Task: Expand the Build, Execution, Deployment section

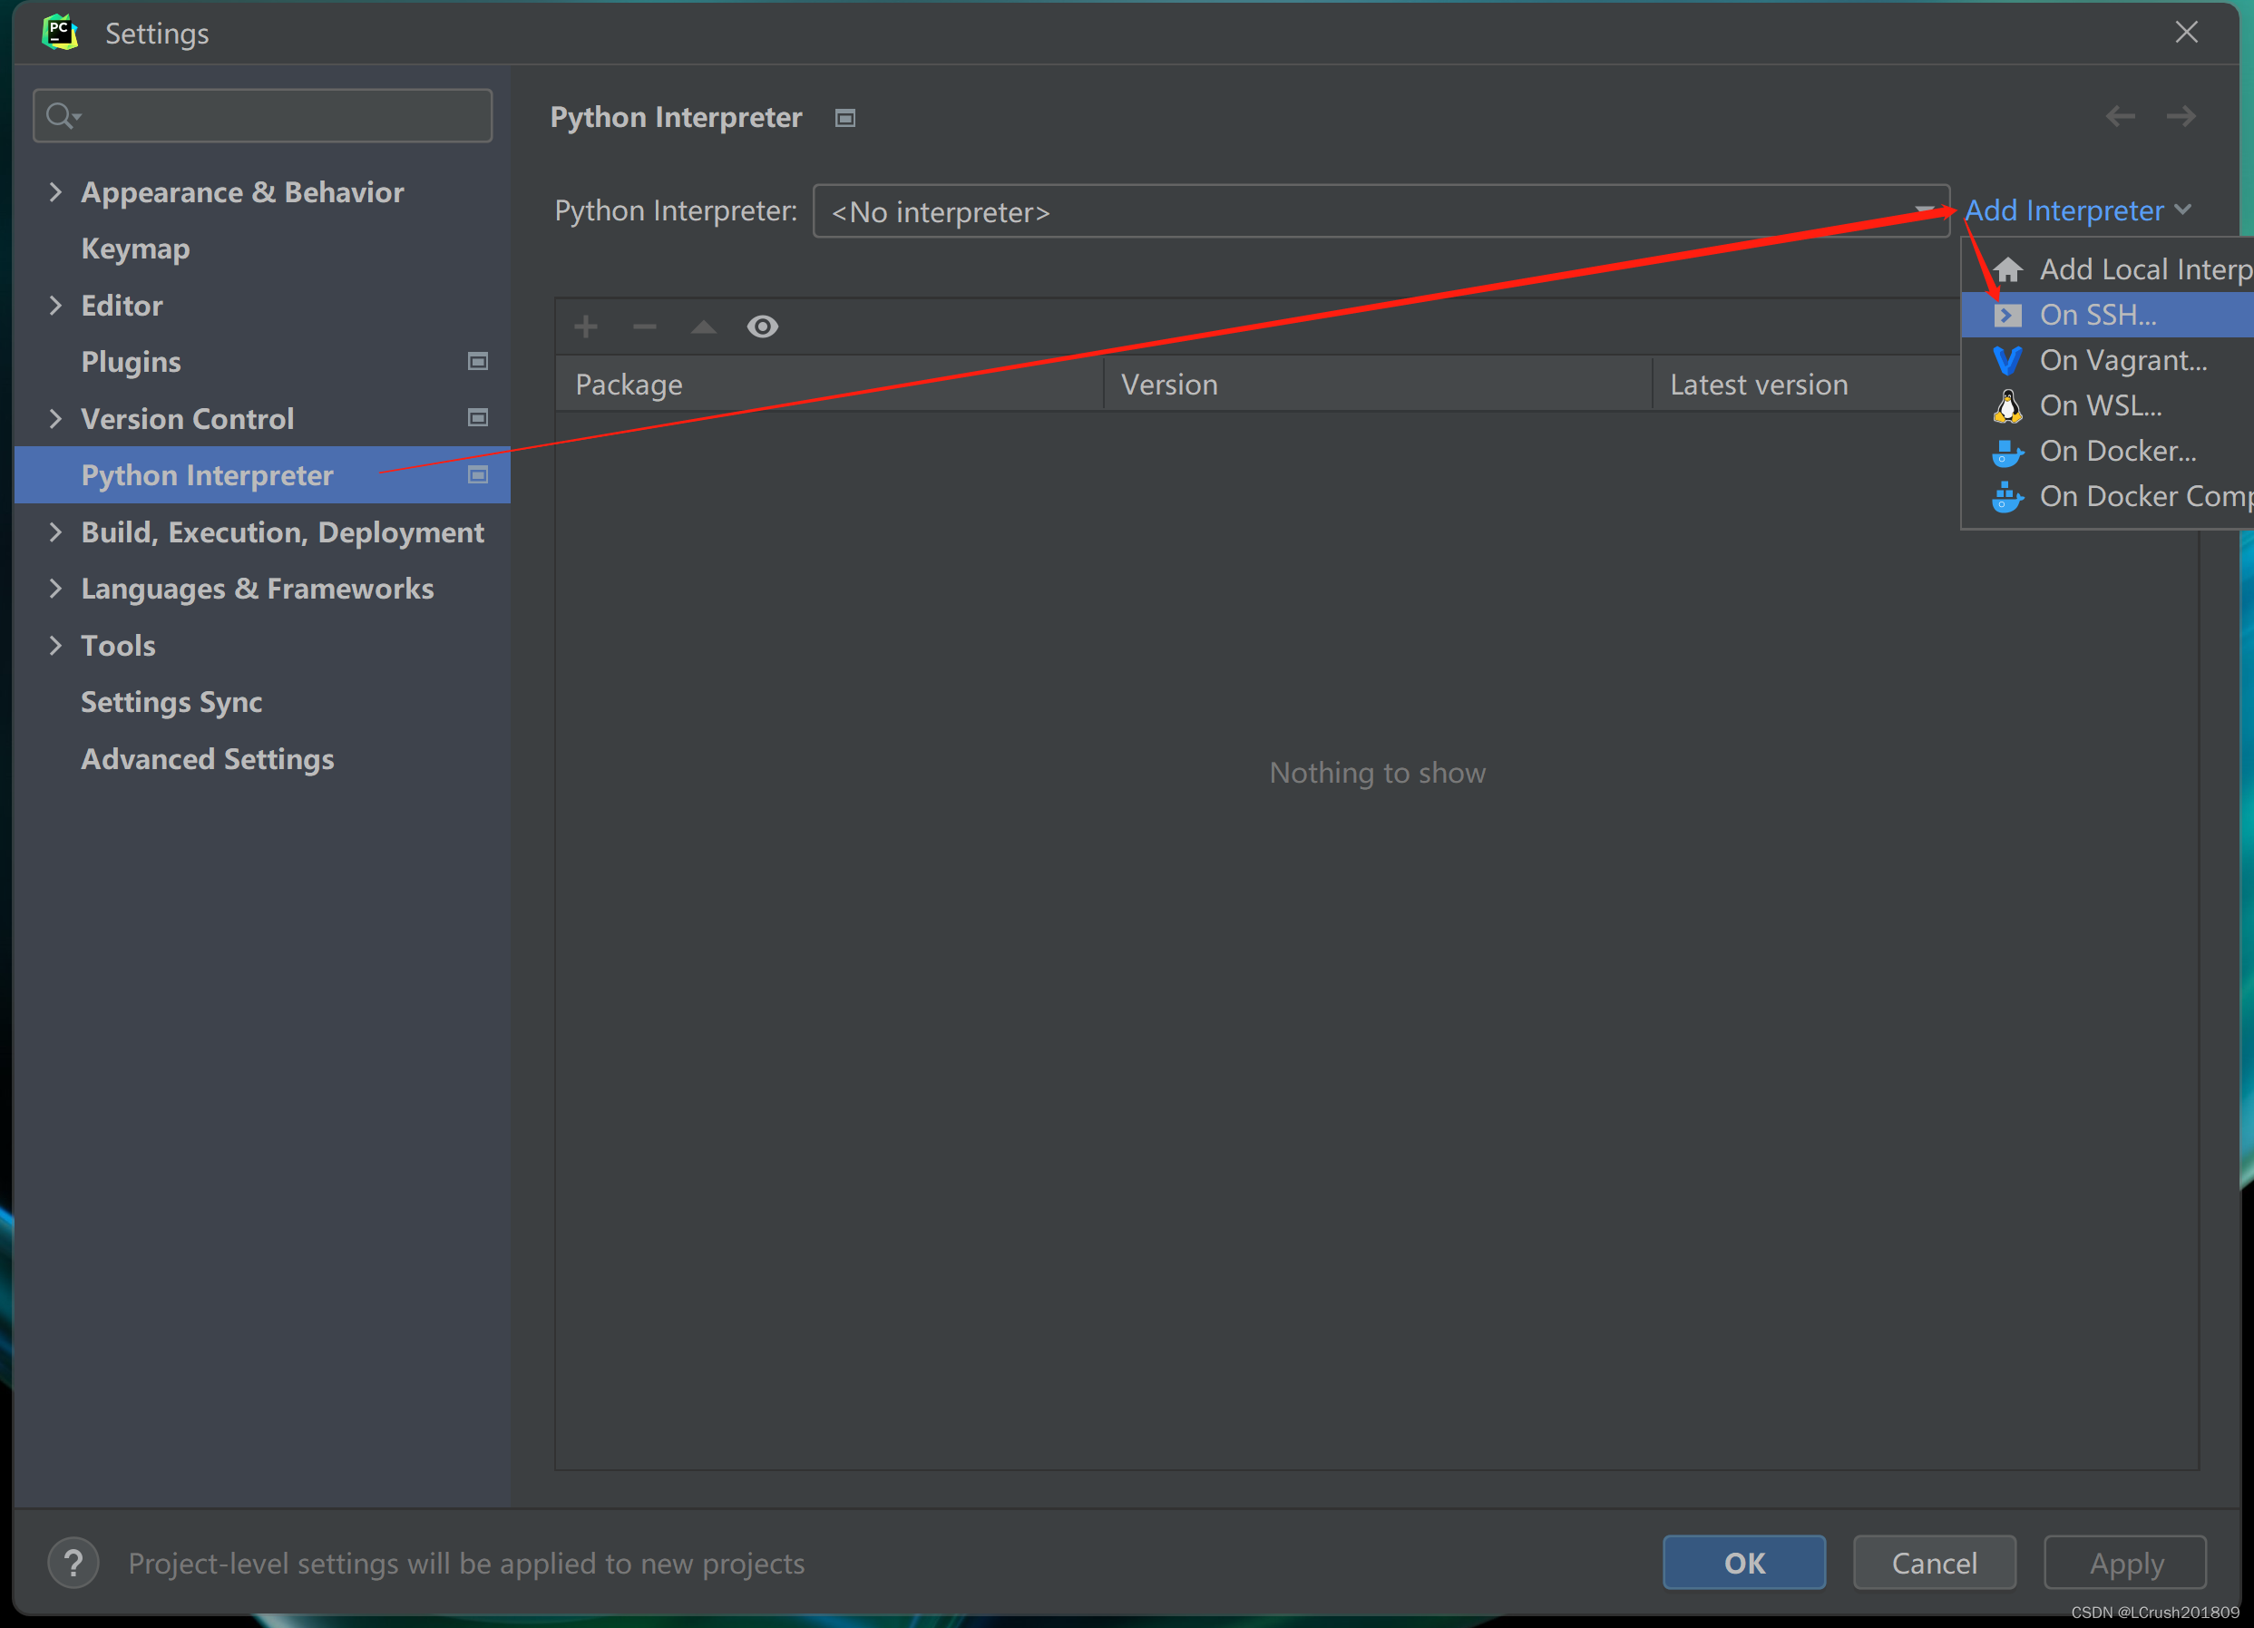Action: (55, 531)
